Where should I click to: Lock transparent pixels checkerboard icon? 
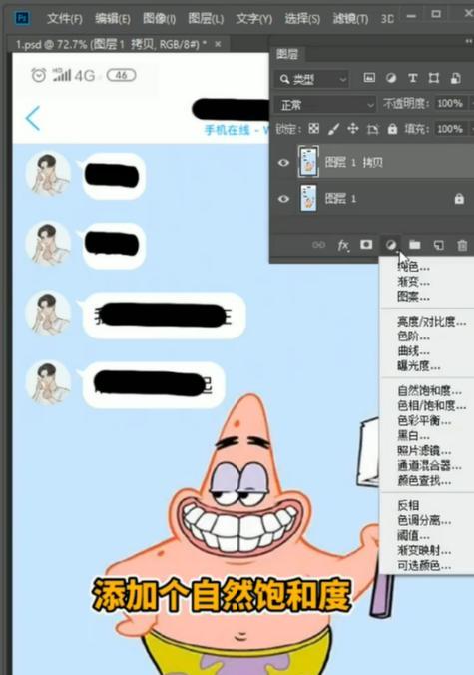tap(314, 128)
